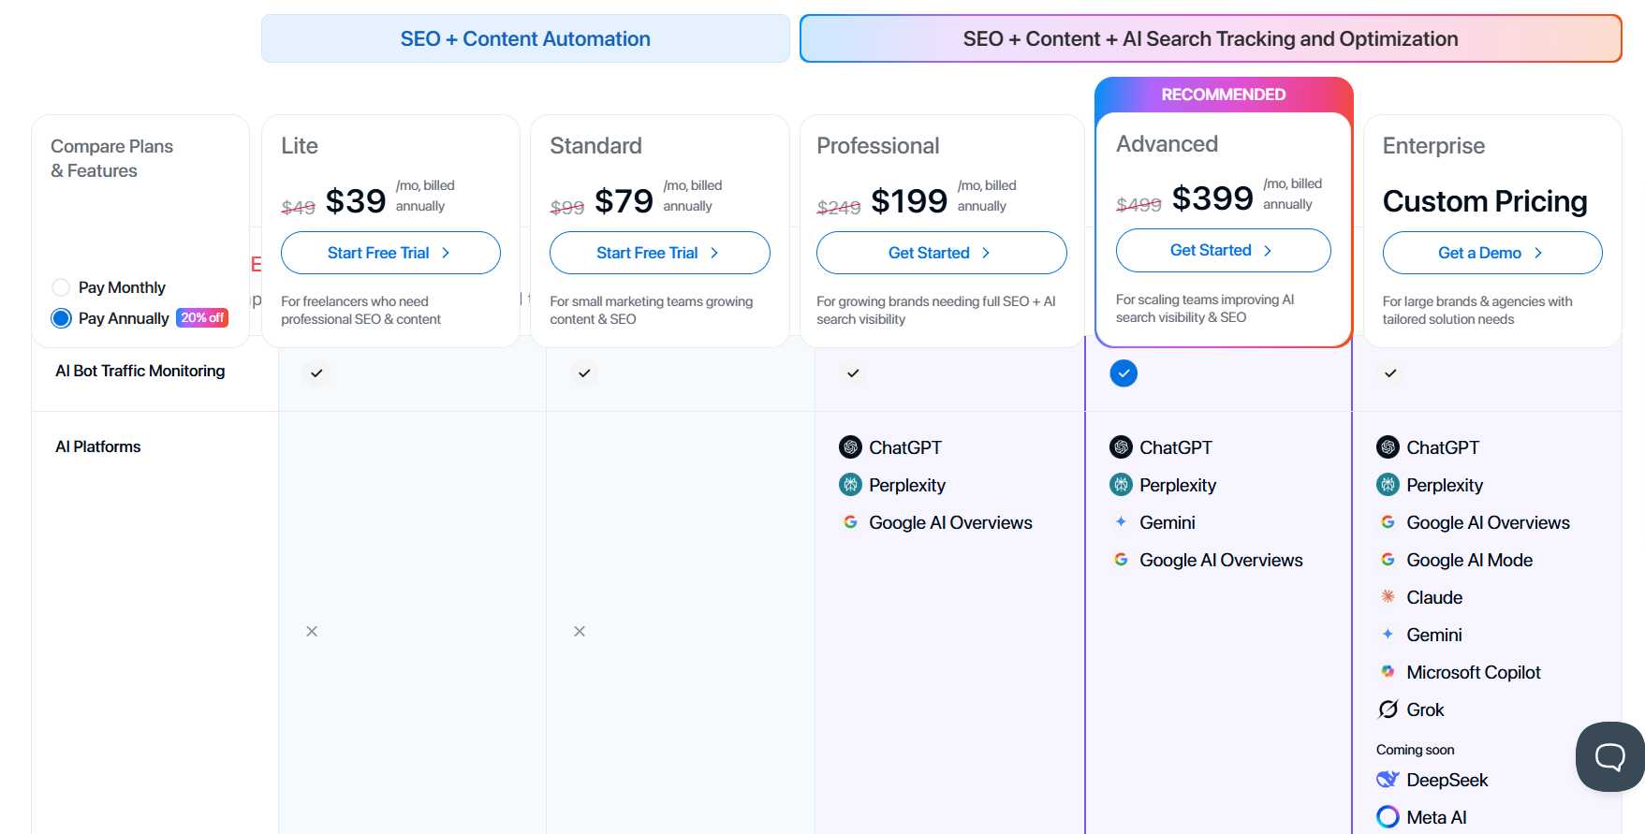Screen dimensions: 1645x834
Task: Start a free trial of the Standard plan
Action: (x=659, y=253)
